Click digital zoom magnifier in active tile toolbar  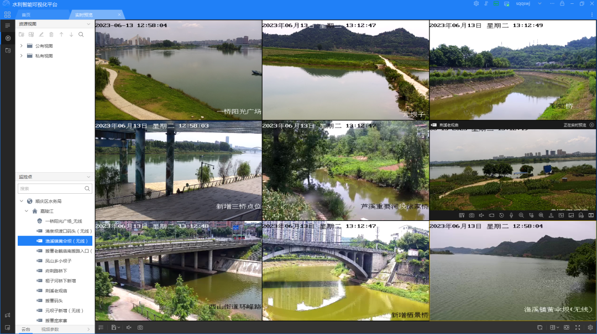point(521,215)
